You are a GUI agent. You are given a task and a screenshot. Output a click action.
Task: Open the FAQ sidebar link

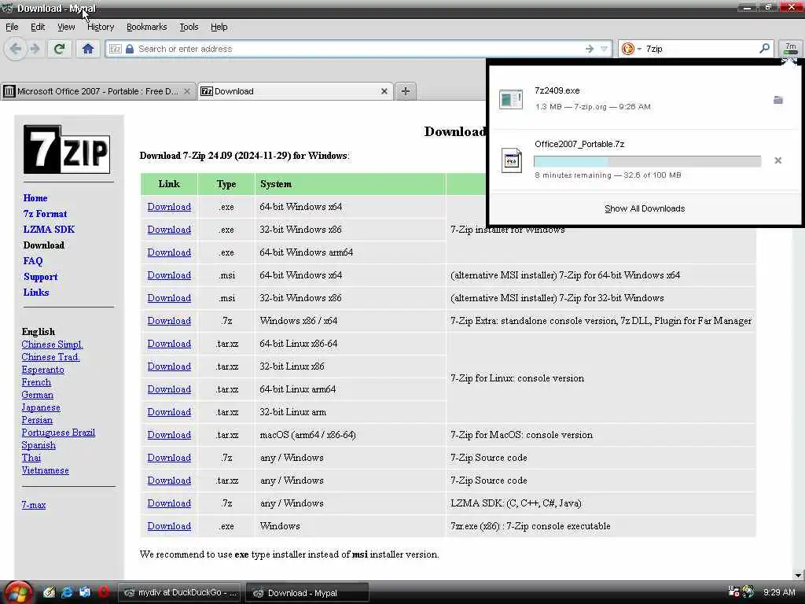point(33,261)
